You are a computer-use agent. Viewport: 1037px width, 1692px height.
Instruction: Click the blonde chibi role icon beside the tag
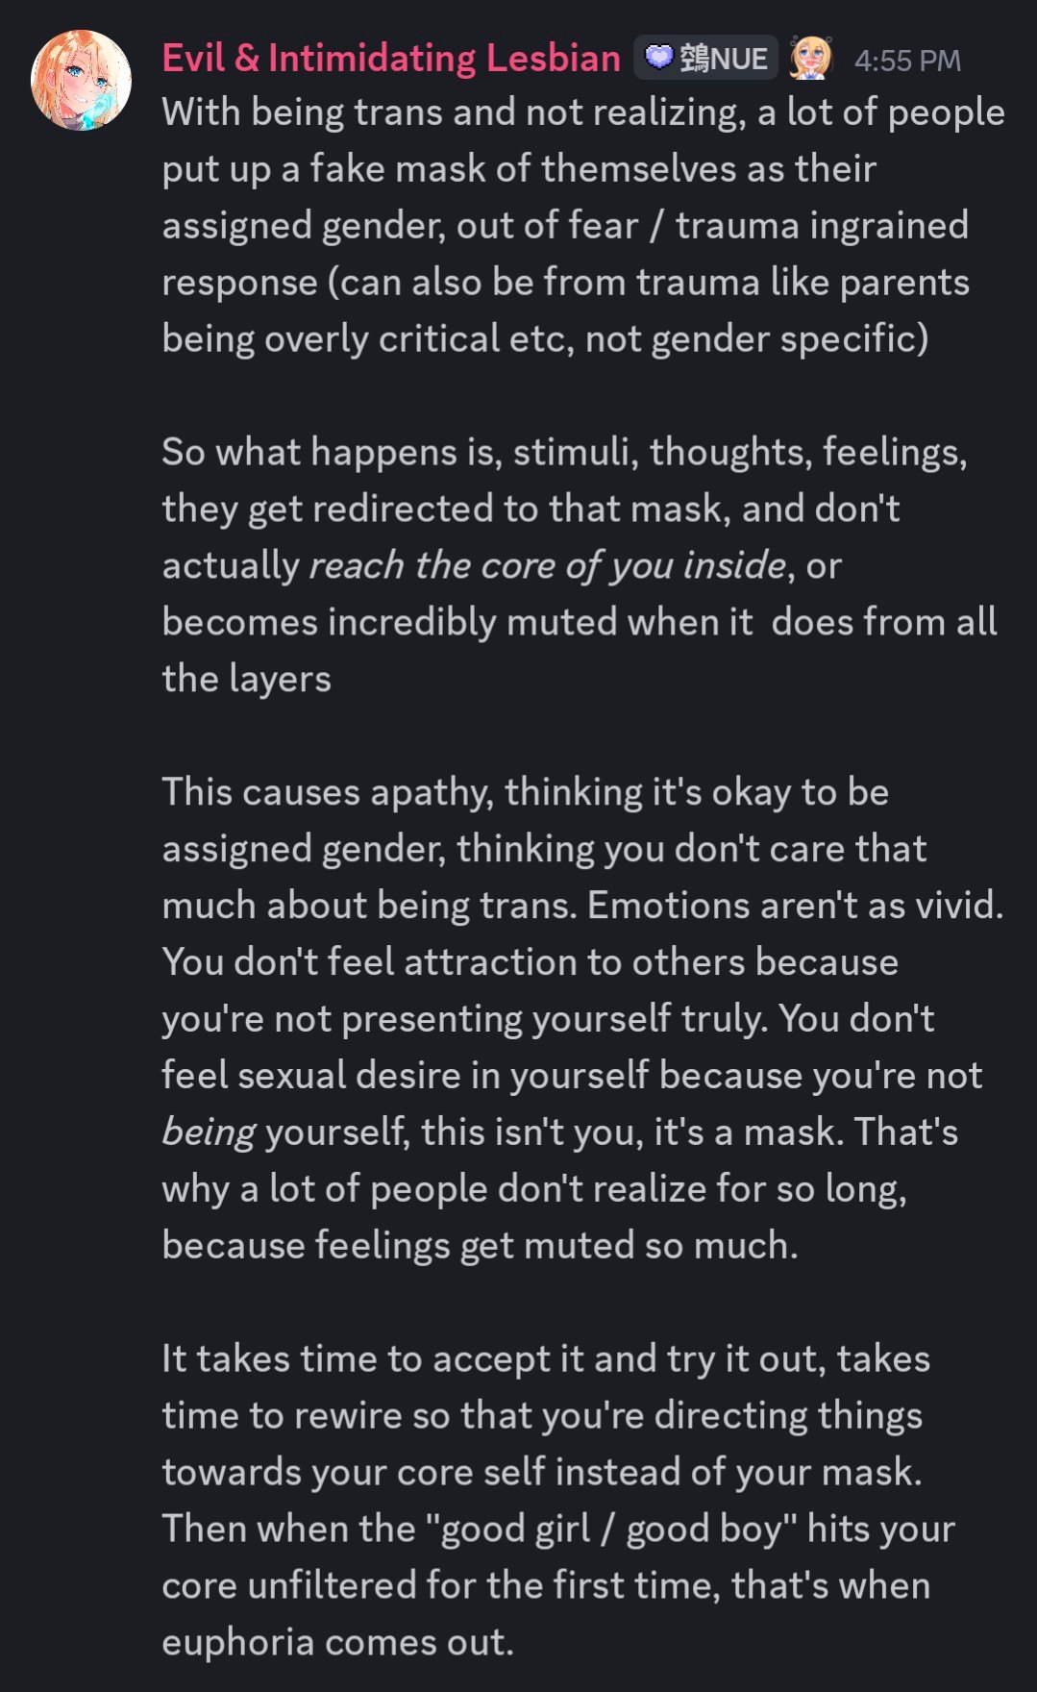[810, 59]
